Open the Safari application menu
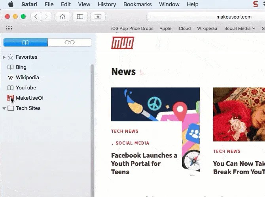Viewport: 265px width, 197px height. click(29, 4)
